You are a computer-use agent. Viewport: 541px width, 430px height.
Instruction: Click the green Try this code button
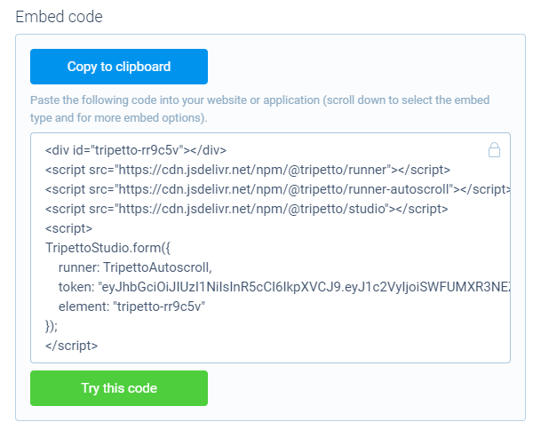pos(119,388)
